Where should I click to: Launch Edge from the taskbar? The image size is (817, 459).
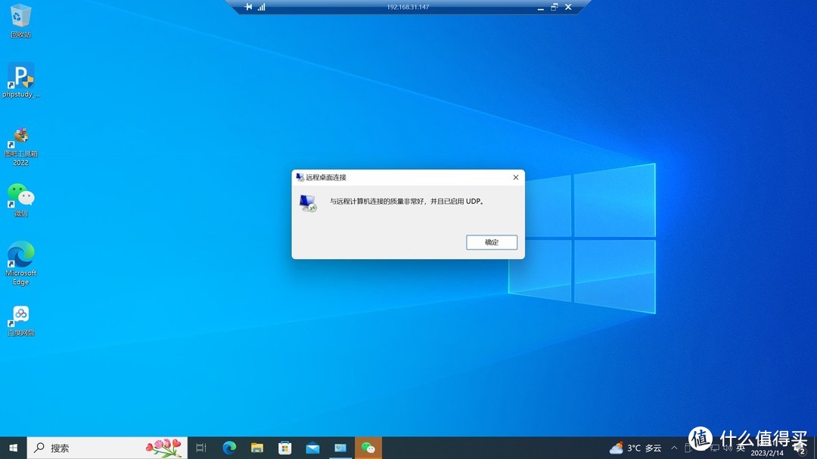click(x=229, y=448)
